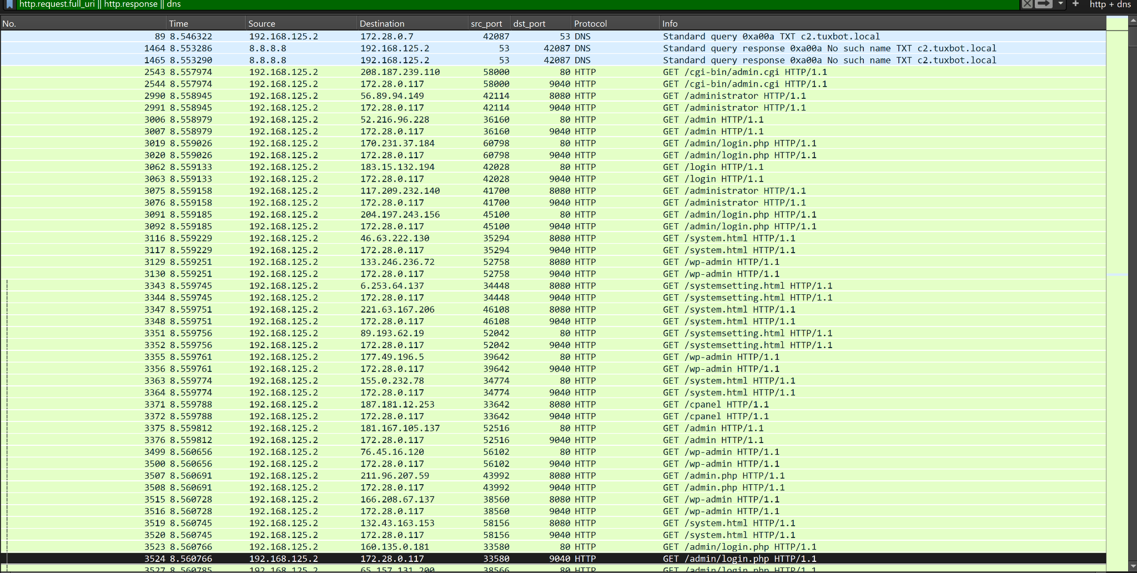Select packet 3372 GET /cpanel row
The image size is (1137, 573).
pos(553,416)
